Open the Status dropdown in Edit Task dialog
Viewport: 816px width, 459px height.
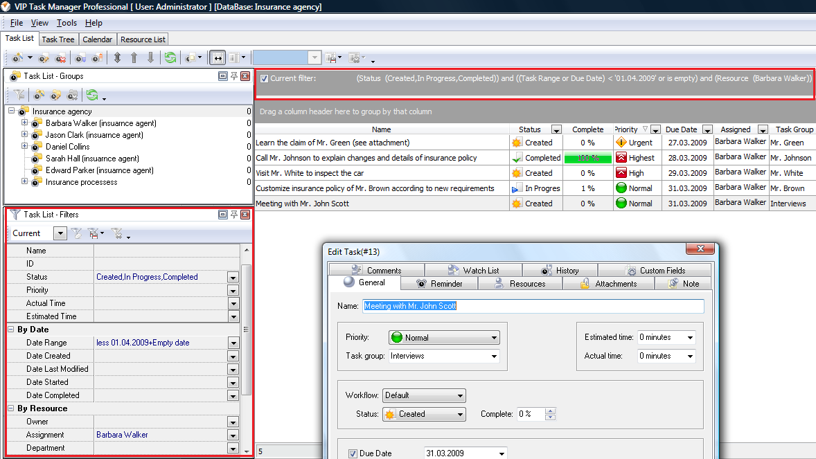tap(460, 414)
